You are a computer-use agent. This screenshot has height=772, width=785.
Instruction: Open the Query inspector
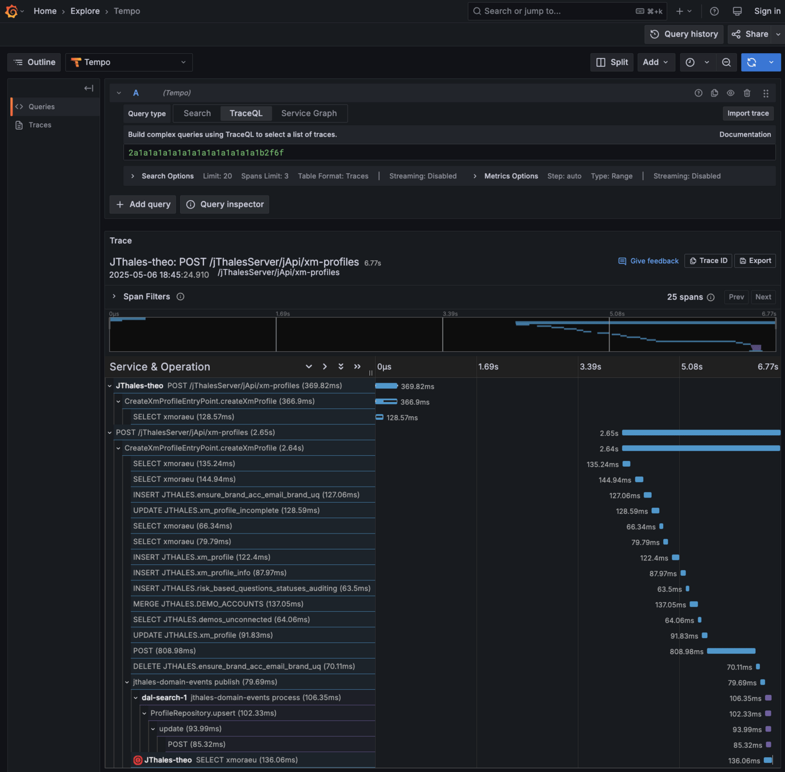(x=225, y=204)
